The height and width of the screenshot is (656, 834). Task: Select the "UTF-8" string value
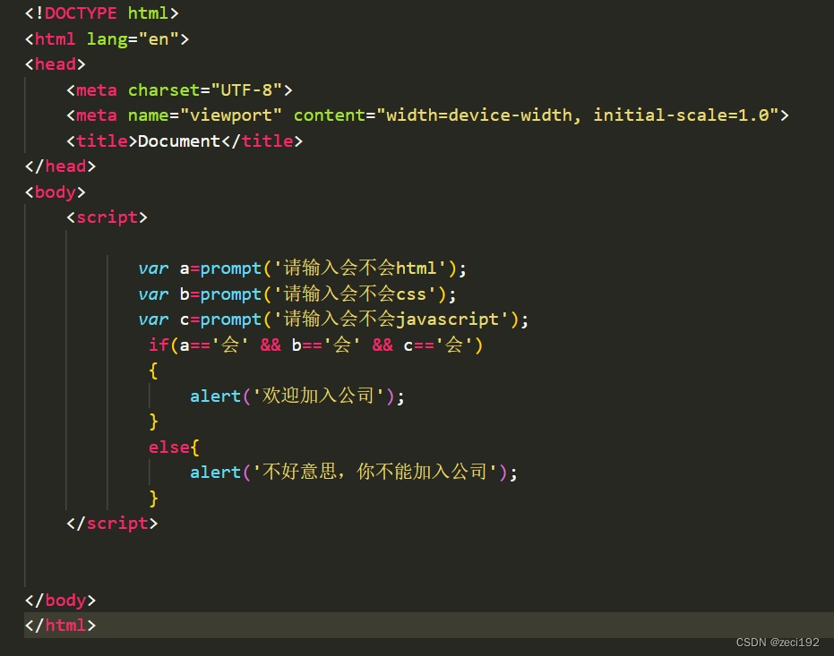[246, 89]
